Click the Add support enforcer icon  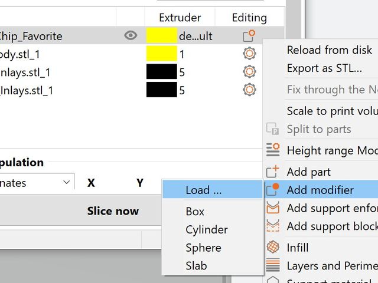click(x=273, y=208)
